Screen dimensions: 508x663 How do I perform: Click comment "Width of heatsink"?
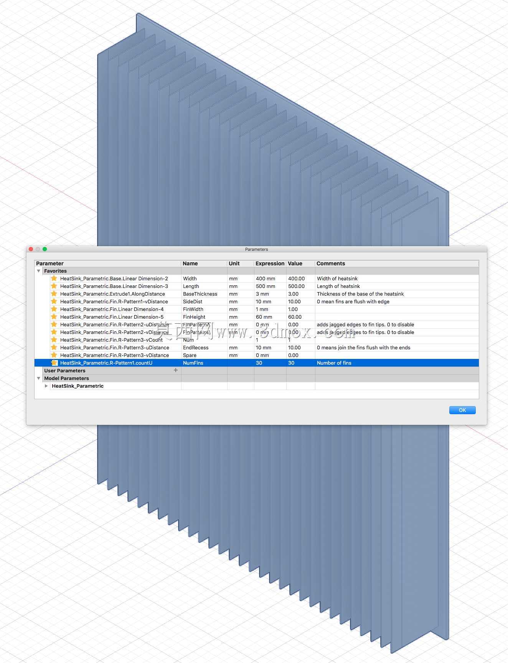pos(337,279)
